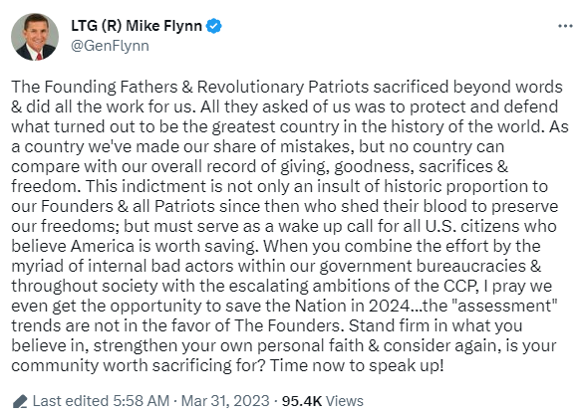Open Mike Flynn's profile picture

point(35,37)
